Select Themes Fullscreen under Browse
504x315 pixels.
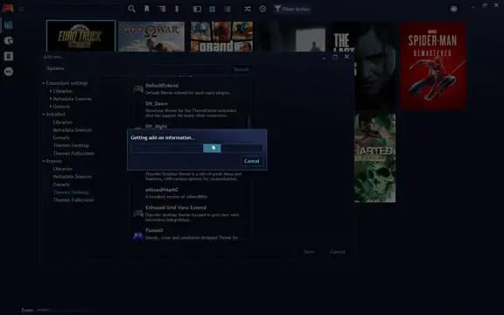point(73,199)
